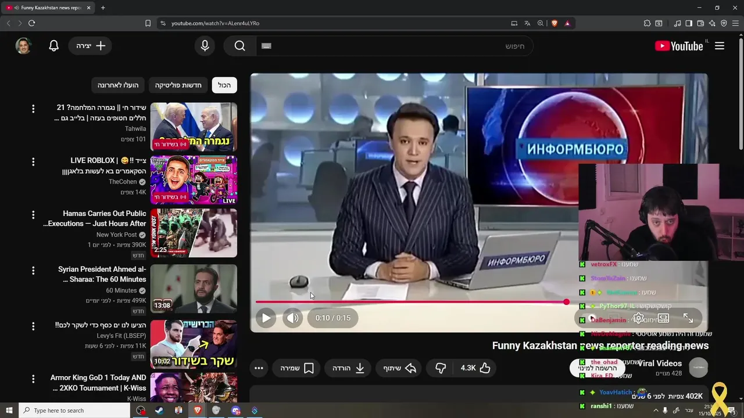Open a new browser tab
The image size is (744, 418).
103,8
